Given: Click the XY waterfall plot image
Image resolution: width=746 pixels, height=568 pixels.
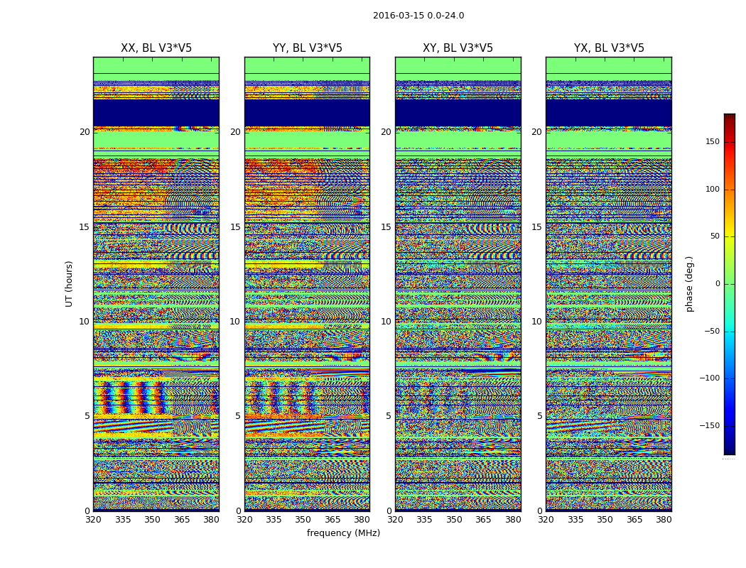Looking at the screenshot, I should (458, 284).
